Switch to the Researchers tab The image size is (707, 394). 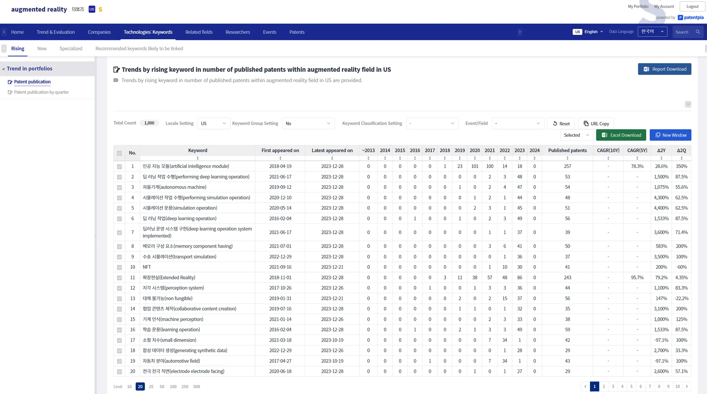click(x=238, y=32)
